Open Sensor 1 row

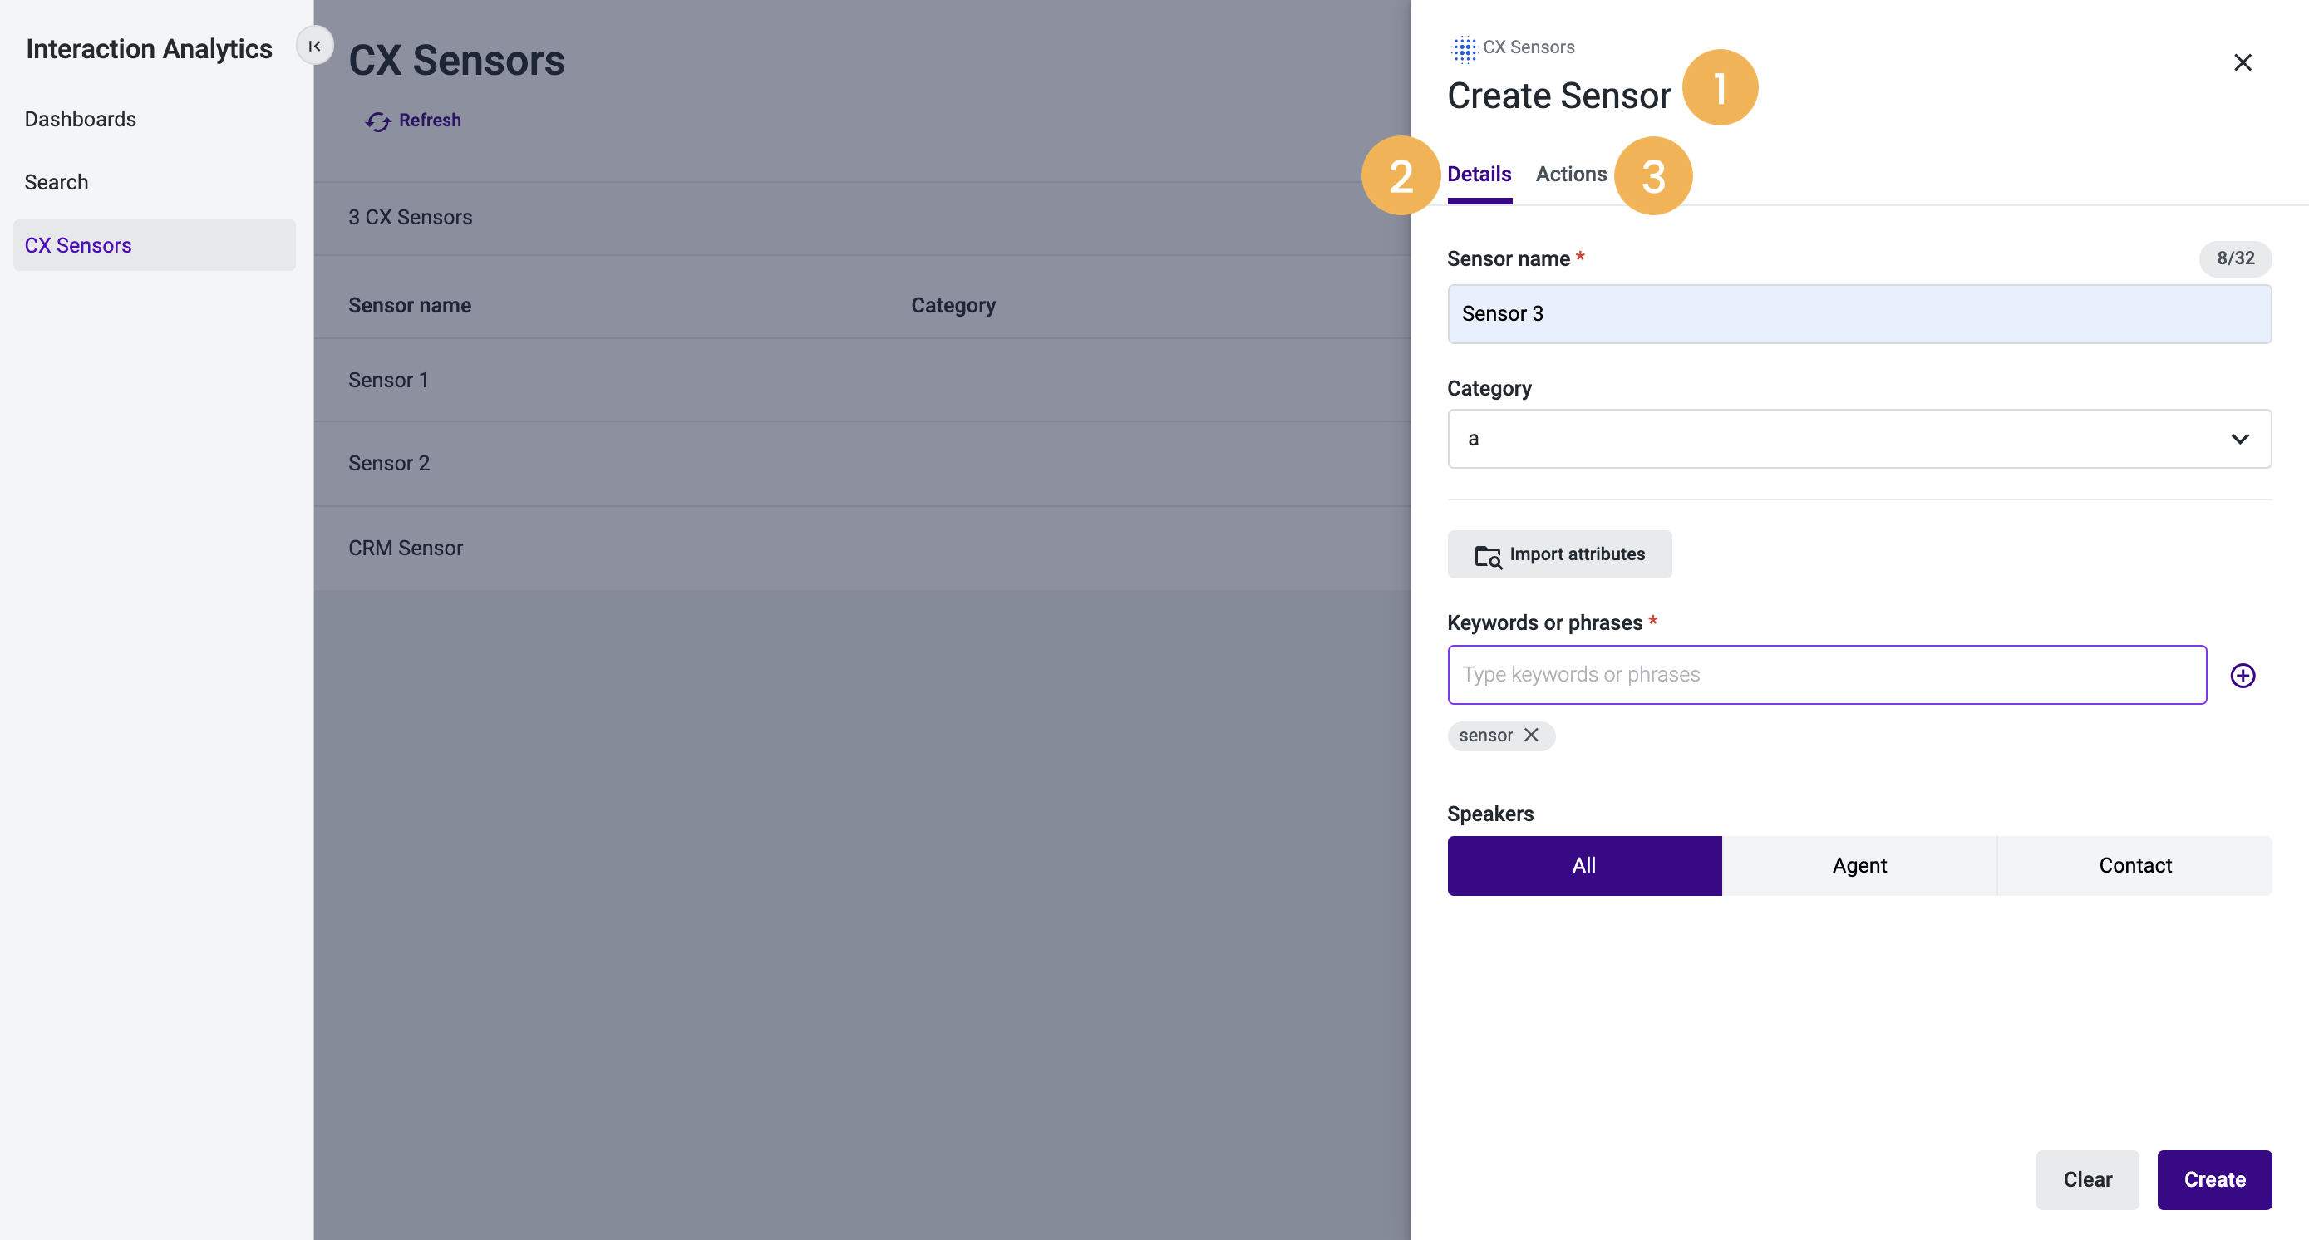(862, 380)
